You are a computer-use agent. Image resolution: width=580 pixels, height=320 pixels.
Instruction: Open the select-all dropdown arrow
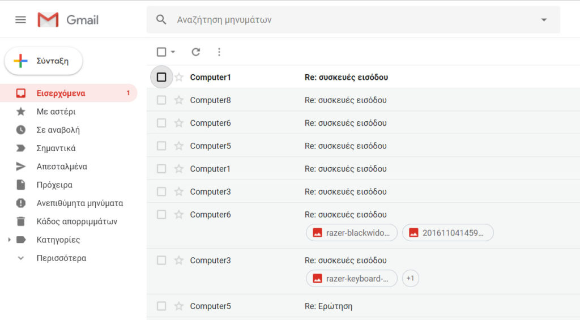pos(173,52)
